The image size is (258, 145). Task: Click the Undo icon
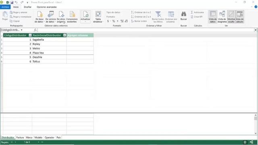pos(16,2)
